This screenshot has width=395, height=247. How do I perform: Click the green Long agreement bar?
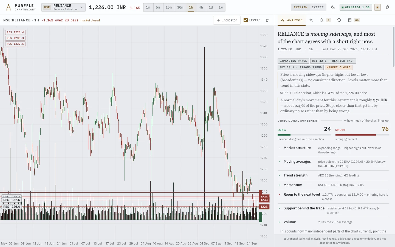click(x=284, y=135)
